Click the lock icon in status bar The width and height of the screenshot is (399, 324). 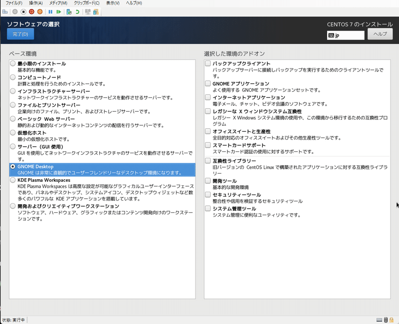(x=392, y=319)
